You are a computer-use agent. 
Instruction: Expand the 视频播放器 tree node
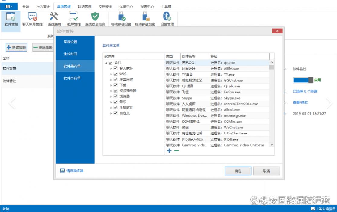pyautogui.click(x=111, y=91)
